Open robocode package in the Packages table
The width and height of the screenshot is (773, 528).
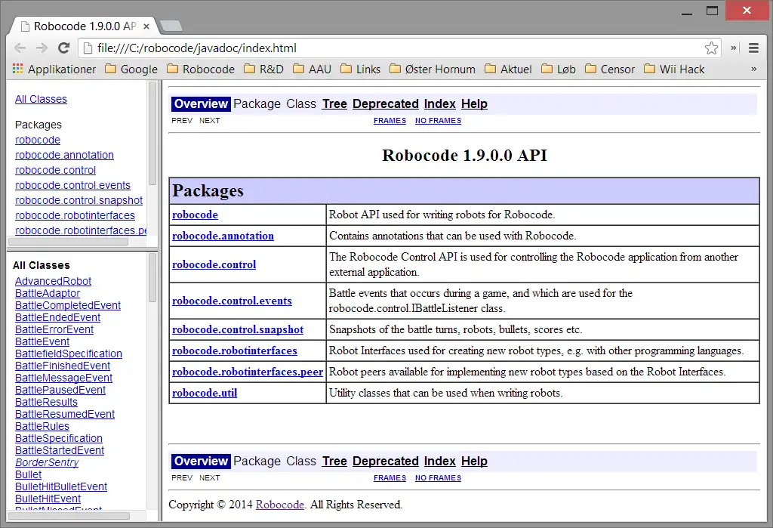[x=196, y=215]
